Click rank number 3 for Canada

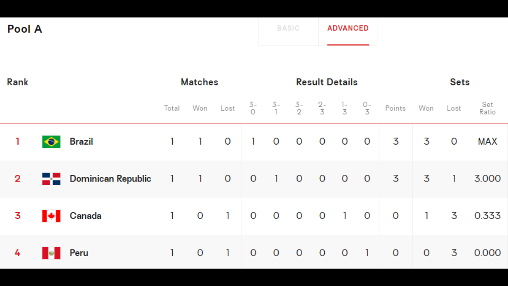tap(17, 216)
